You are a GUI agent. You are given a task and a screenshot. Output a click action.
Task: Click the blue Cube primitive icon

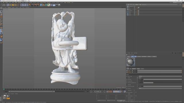coord(41,5)
